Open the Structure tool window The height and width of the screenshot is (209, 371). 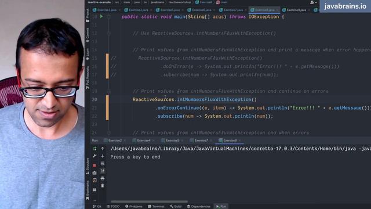tap(88, 166)
